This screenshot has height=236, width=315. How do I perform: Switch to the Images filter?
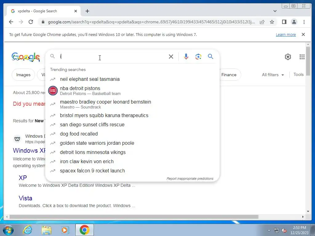pyautogui.click(x=23, y=75)
